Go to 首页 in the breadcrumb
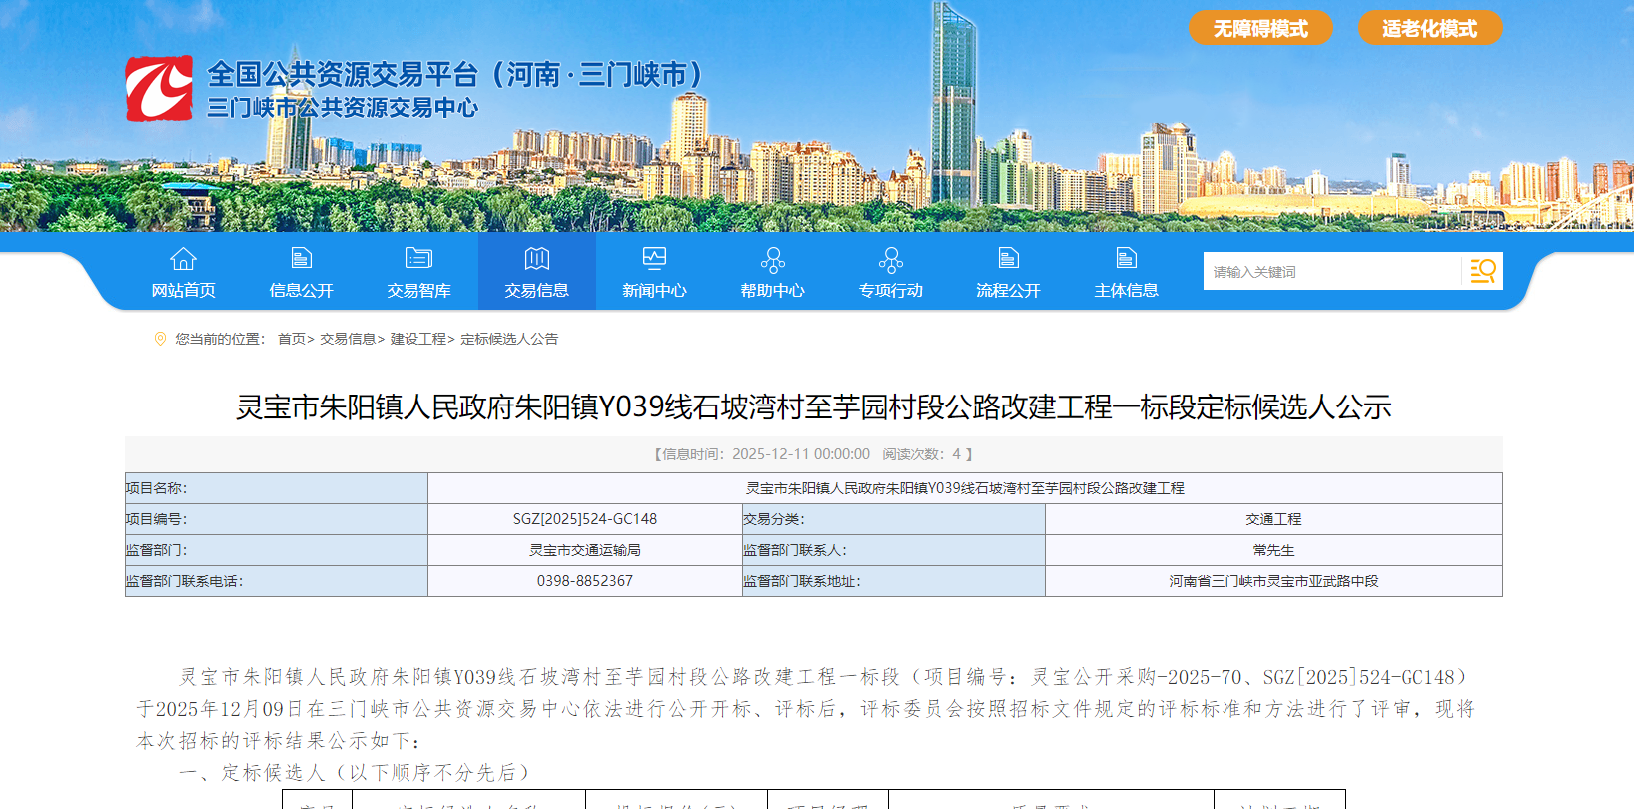The image size is (1634, 809). 292,340
